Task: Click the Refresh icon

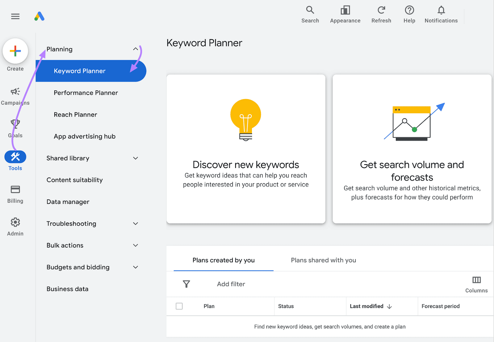Action: [381, 10]
